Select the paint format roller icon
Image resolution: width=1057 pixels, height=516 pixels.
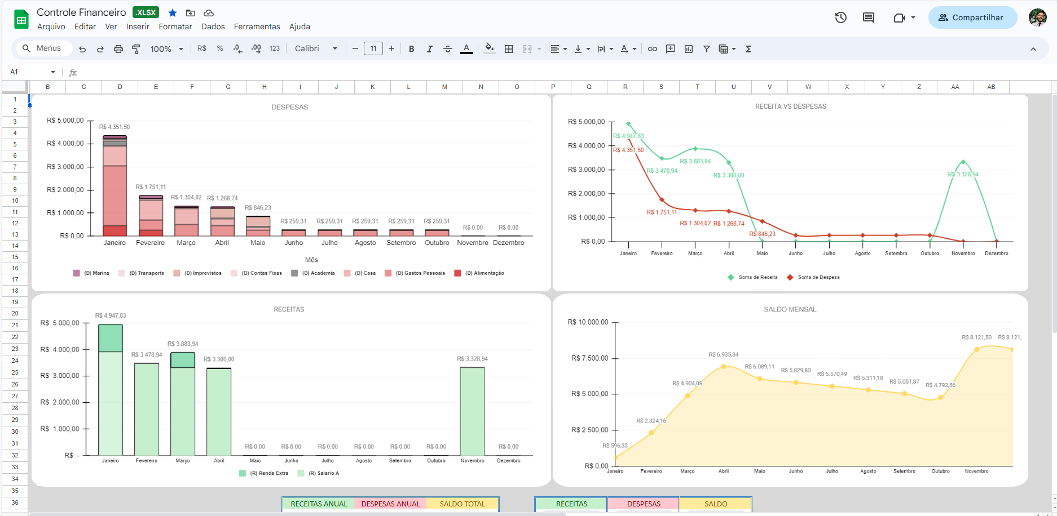tap(136, 49)
